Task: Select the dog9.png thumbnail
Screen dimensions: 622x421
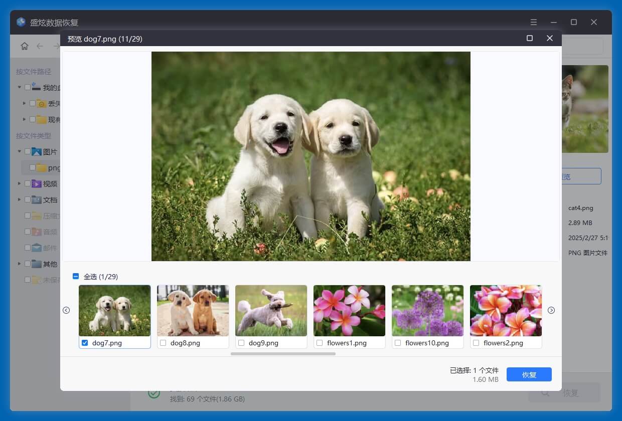Action: coord(271,310)
